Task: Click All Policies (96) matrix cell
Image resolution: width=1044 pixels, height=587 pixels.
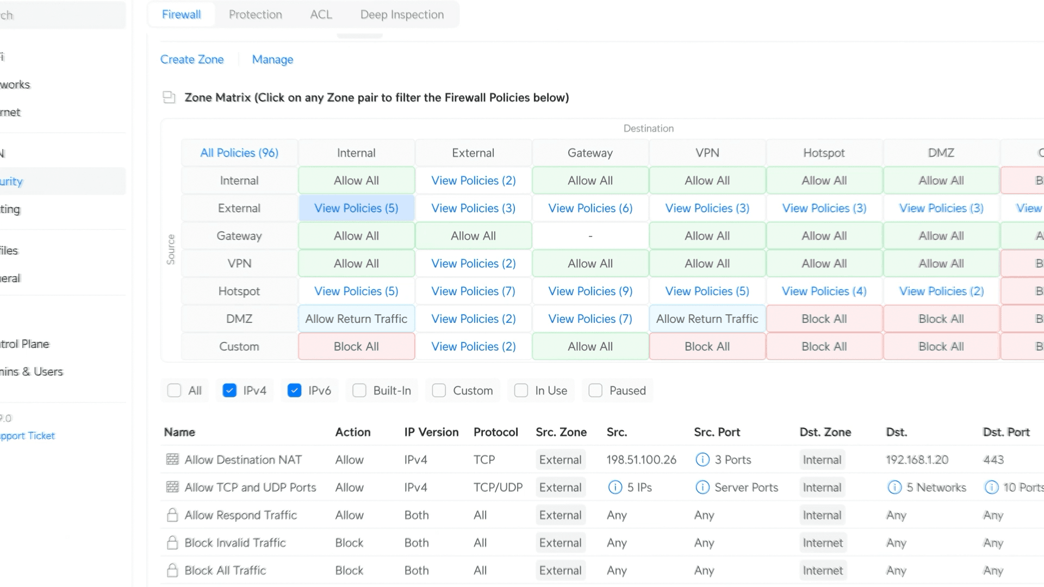Action: tap(239, 153)
